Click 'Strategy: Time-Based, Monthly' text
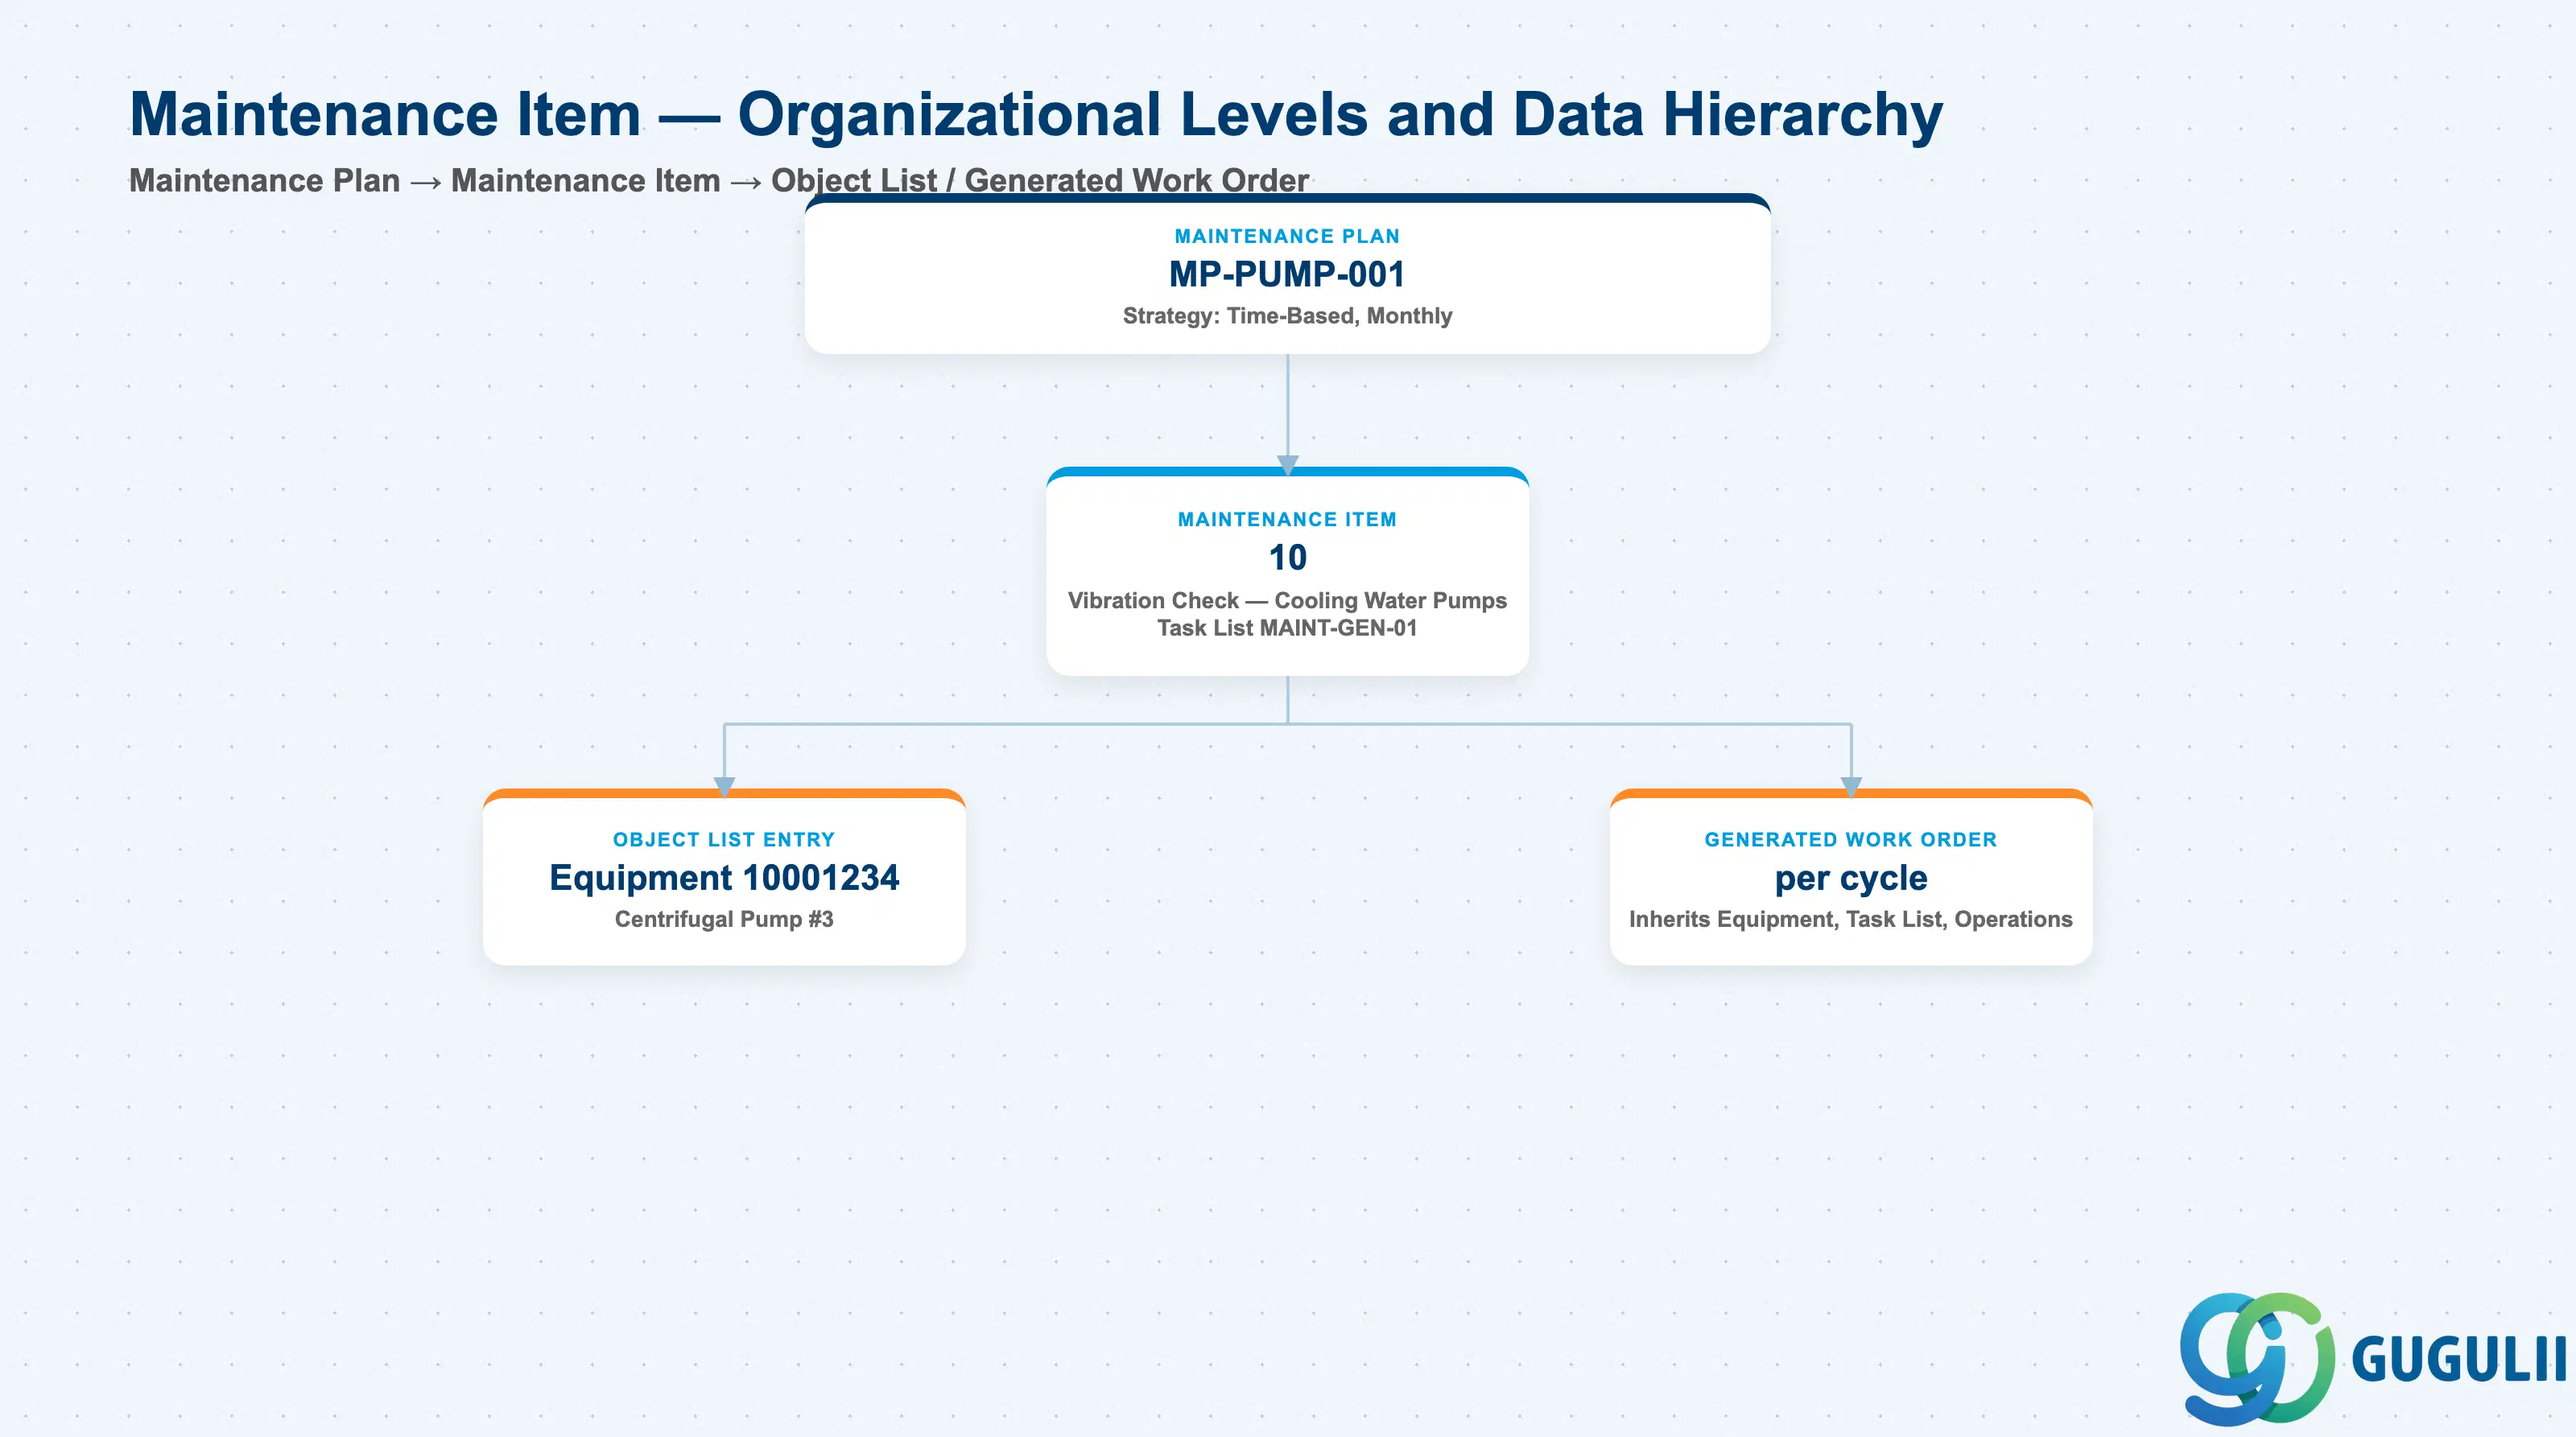The width and height of the screenshot is (2576, 1437). [1287, 315]
